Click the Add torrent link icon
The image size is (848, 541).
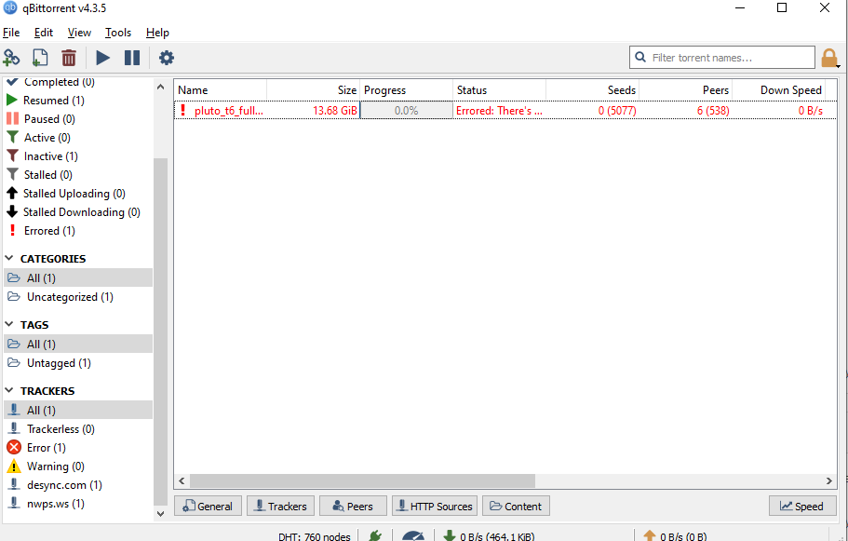click(11, 58)
